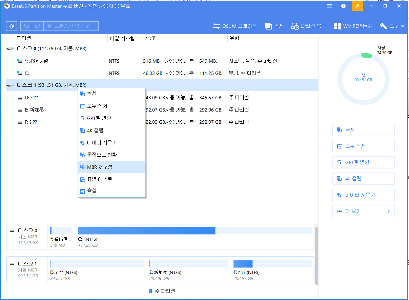Click the orange key activation icon

tap(357, 6)
